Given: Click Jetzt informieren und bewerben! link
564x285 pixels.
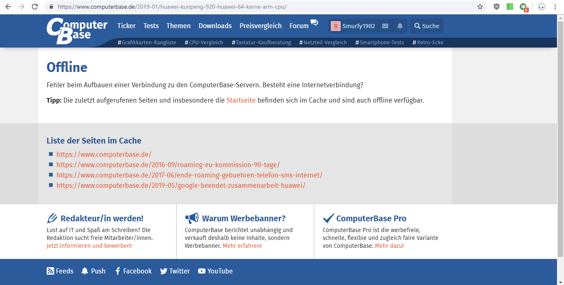Looking at the screenshot, I should (x=89, y=246).
